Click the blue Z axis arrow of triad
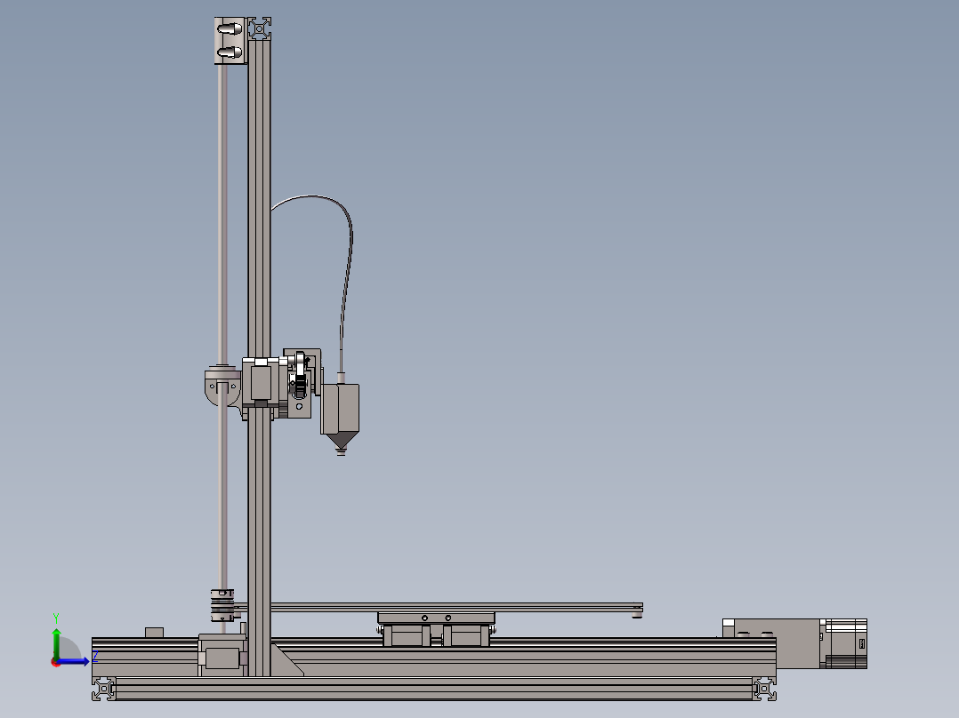The height and width of the screenshot is (718, 959). point(74,661)
